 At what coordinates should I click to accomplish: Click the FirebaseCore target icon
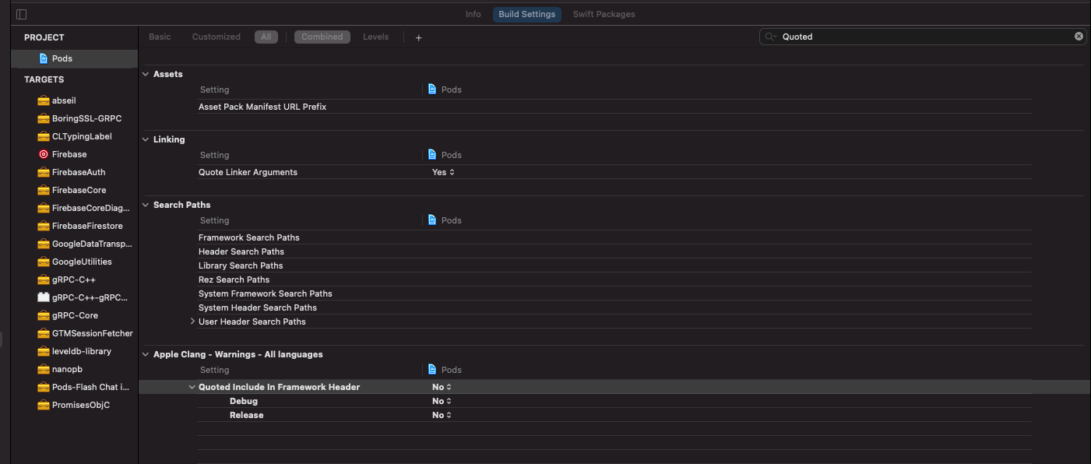tap(44, 190)
